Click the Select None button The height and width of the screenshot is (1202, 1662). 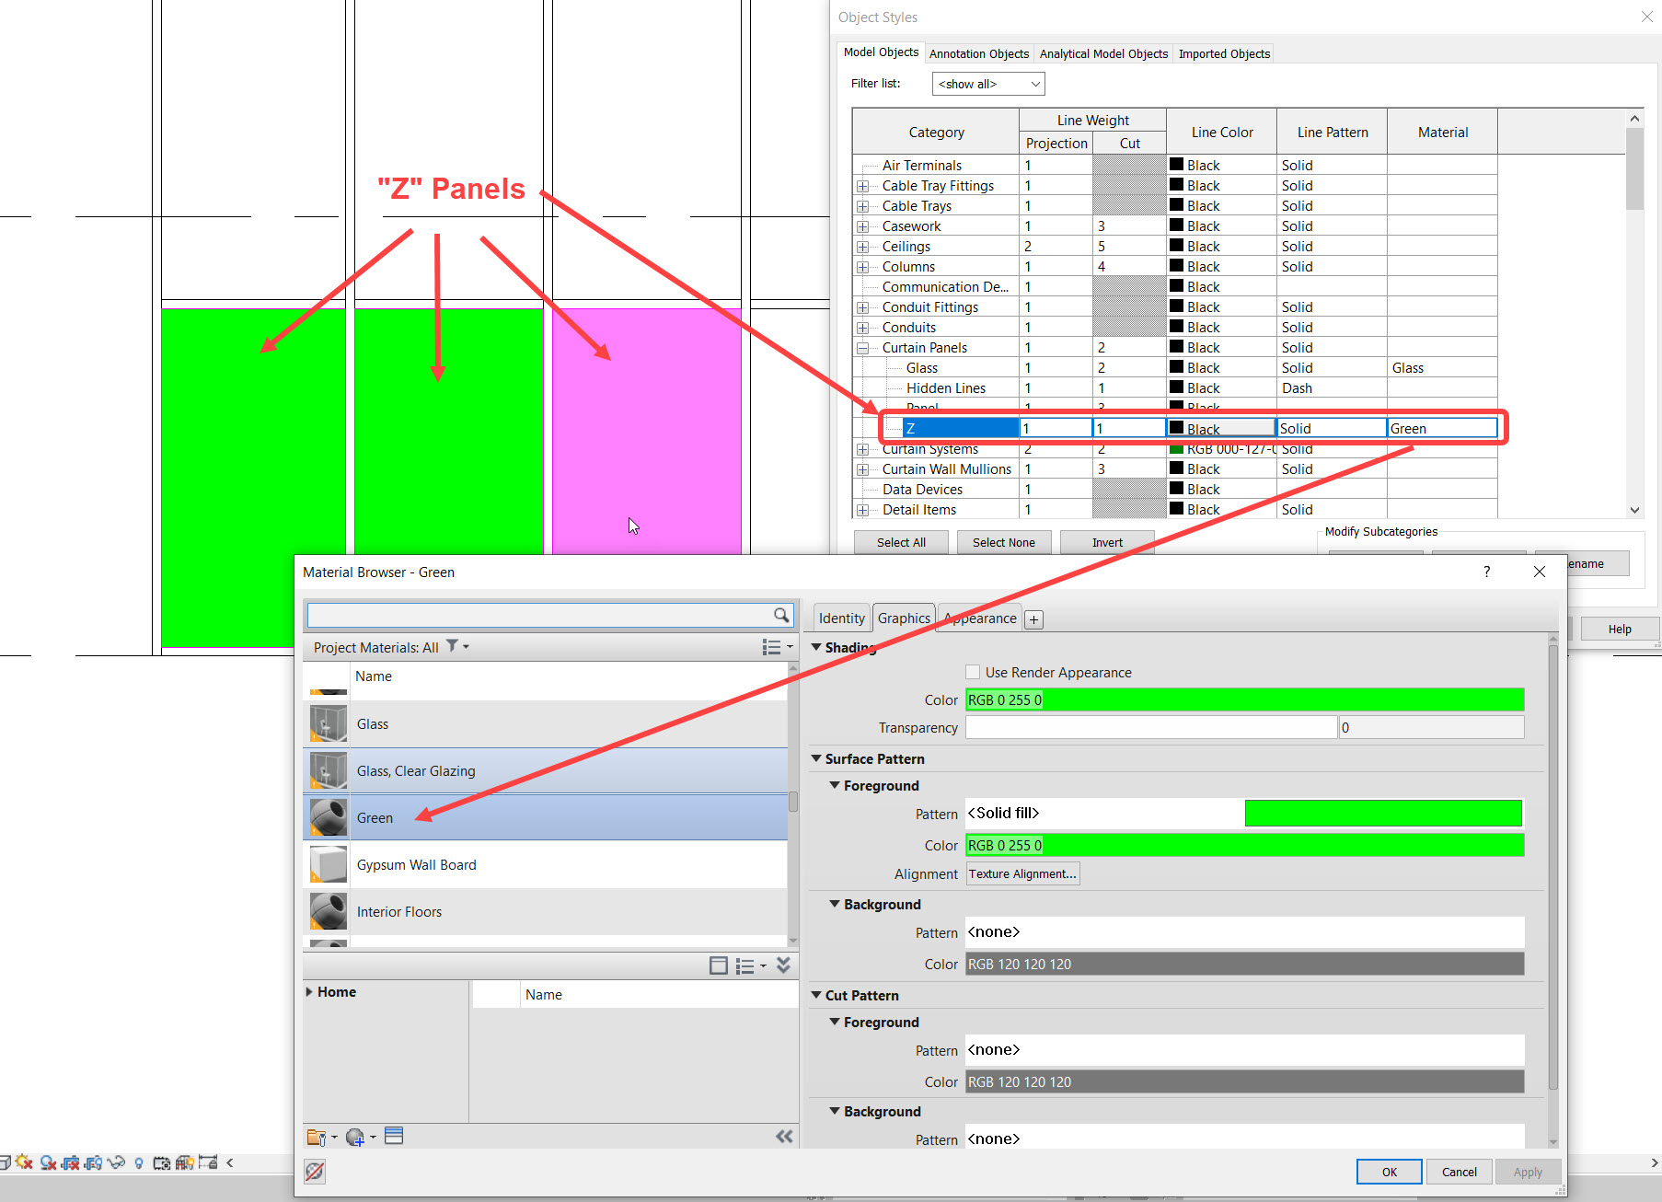click(1003, 542)
